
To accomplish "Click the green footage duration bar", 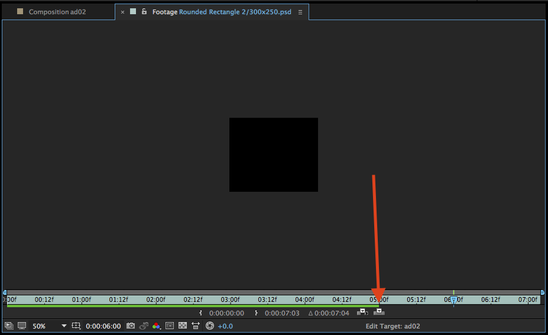I will (x=193, y=306).
